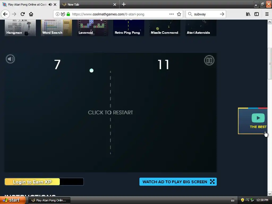This screenshot has height=204, width=272.
Task: Toggle the sidebars view icon
Action: coord(257,14)
